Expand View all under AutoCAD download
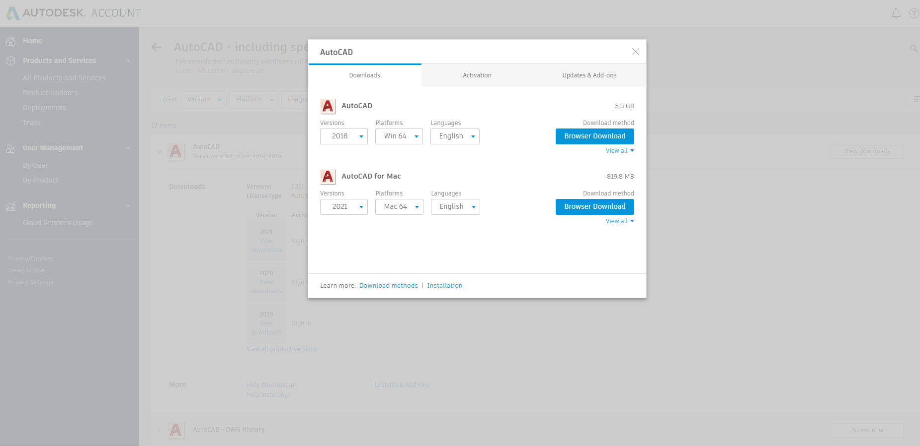 [619, 151]
